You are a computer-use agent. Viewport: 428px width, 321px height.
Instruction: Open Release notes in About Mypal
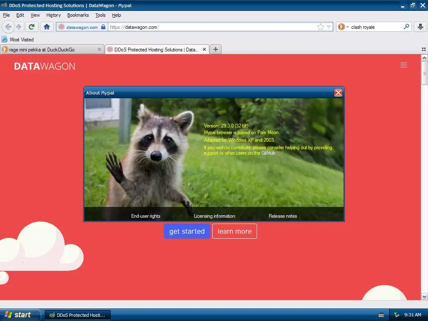283,216
